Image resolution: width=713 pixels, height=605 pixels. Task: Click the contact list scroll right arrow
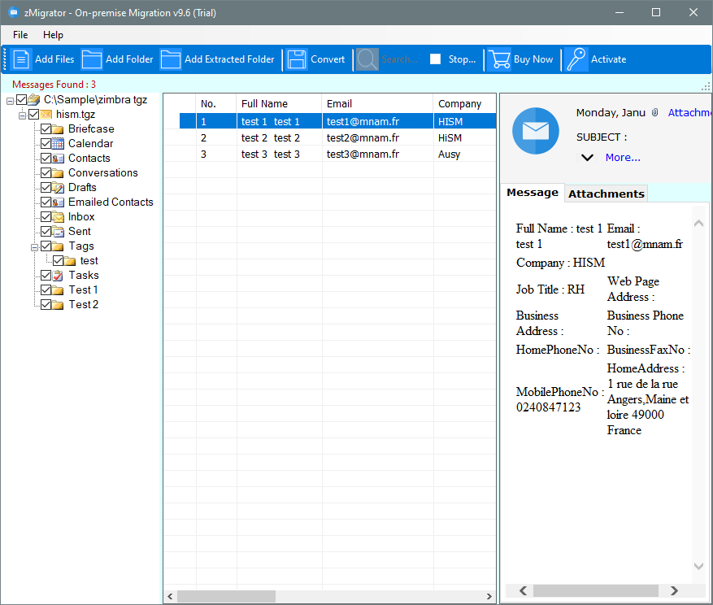pyautogui.click(x=489, y=596)
